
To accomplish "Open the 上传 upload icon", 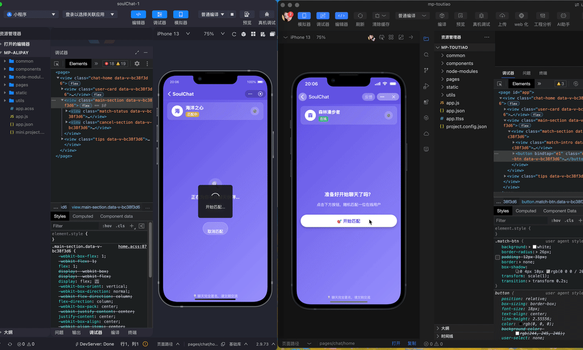I will click(x=501, y=16).
